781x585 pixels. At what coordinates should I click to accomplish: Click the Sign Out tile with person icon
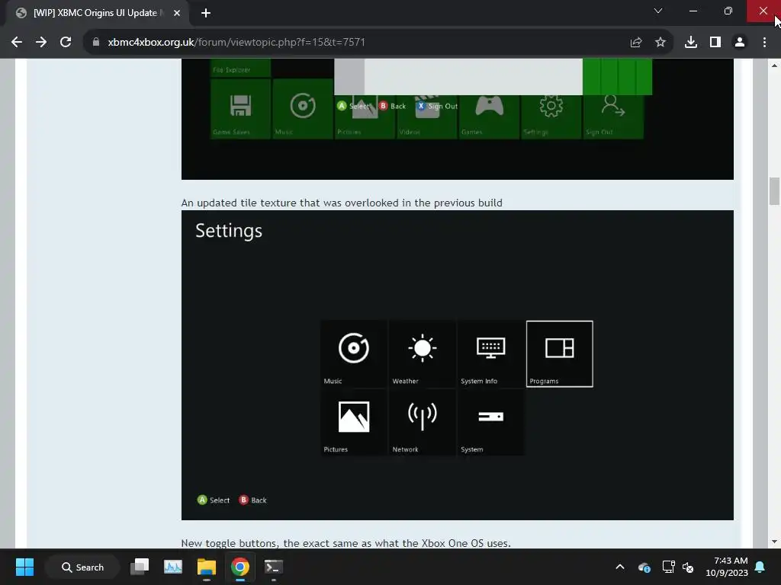point(613,117)
